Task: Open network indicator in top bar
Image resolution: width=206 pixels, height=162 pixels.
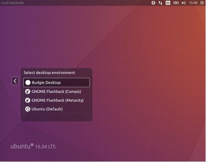Action: coord(160,3)
